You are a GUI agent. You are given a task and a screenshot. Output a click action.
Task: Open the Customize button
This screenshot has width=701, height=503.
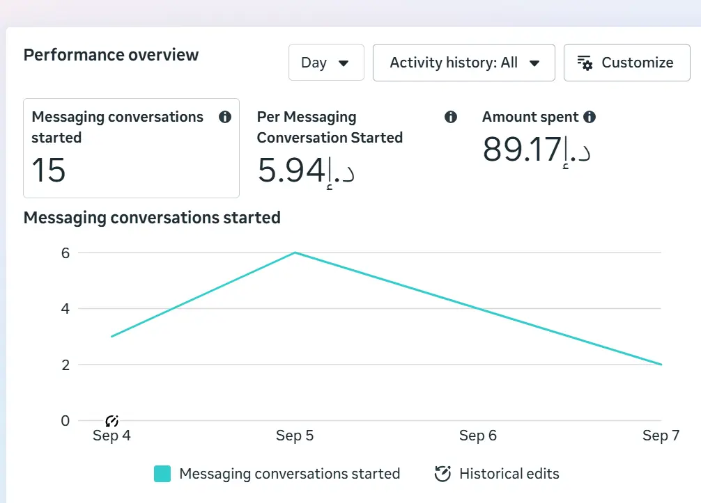pos(626,63)
